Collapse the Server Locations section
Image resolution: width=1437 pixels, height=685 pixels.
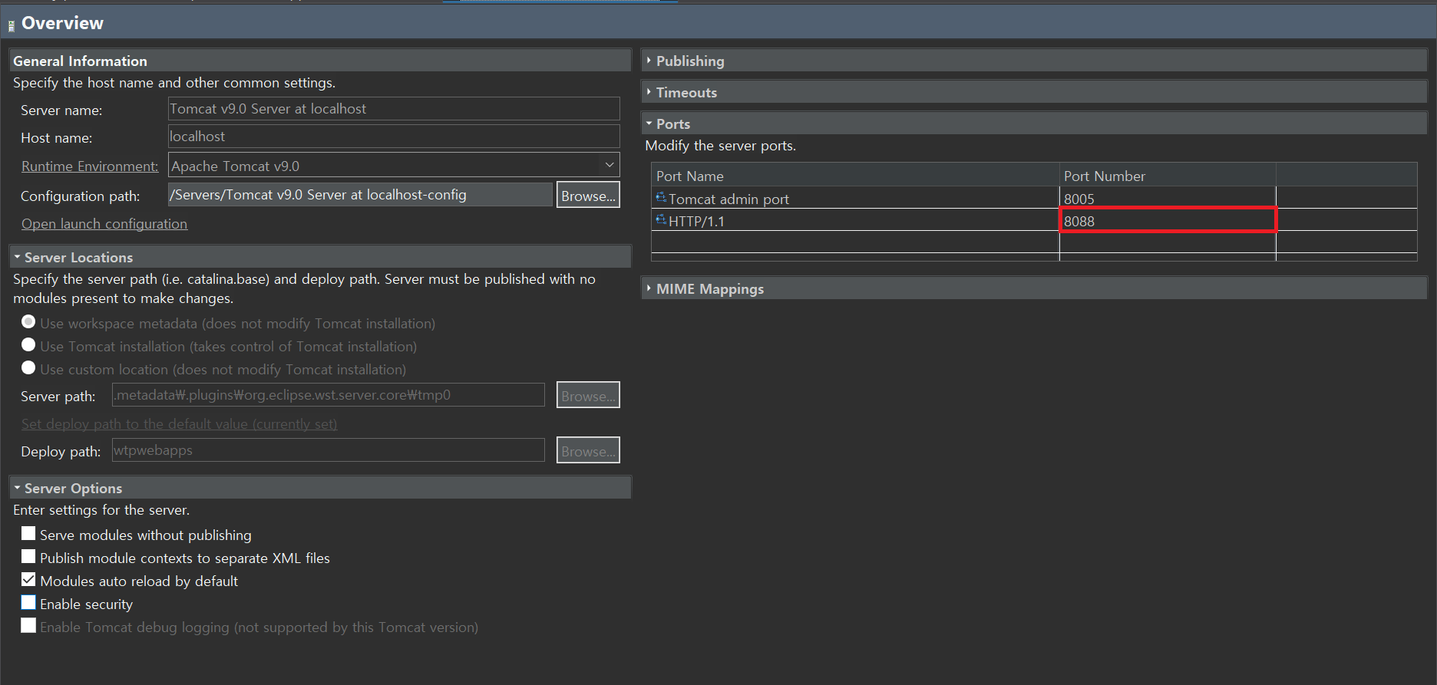17,257
